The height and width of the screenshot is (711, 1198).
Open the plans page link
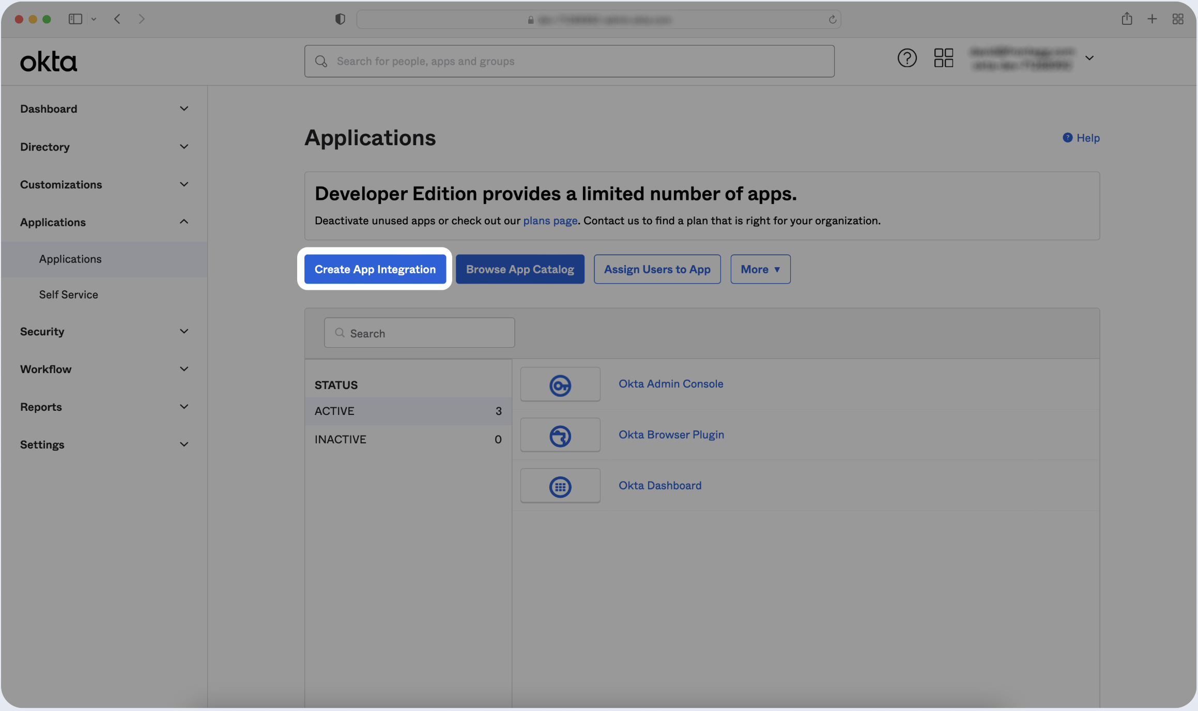550,221
